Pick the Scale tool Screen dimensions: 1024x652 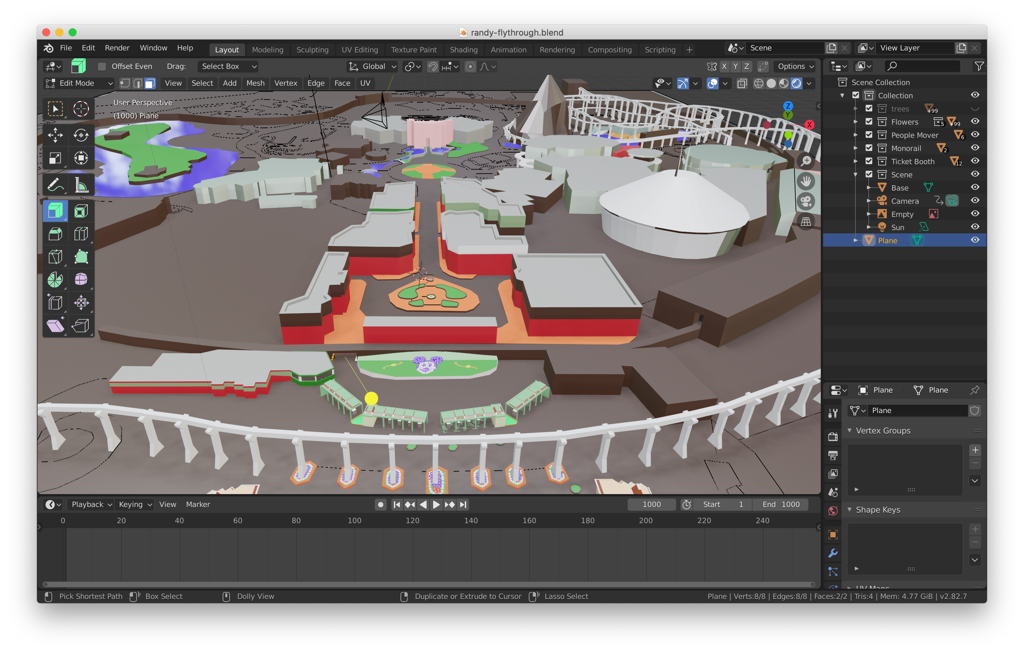(55, 158)
